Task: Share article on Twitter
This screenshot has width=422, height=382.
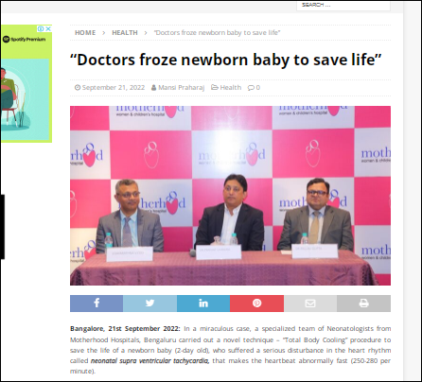Action: [x=149, y=304]
